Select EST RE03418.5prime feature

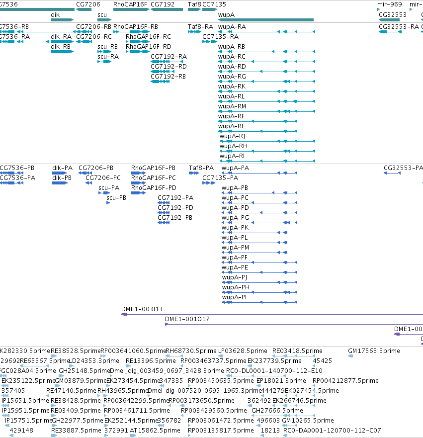pos(294,356)
